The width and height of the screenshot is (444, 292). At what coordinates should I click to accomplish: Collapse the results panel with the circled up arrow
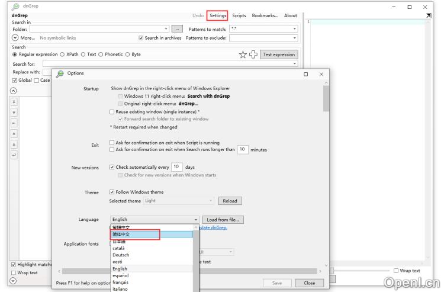[x=15, y=90]
